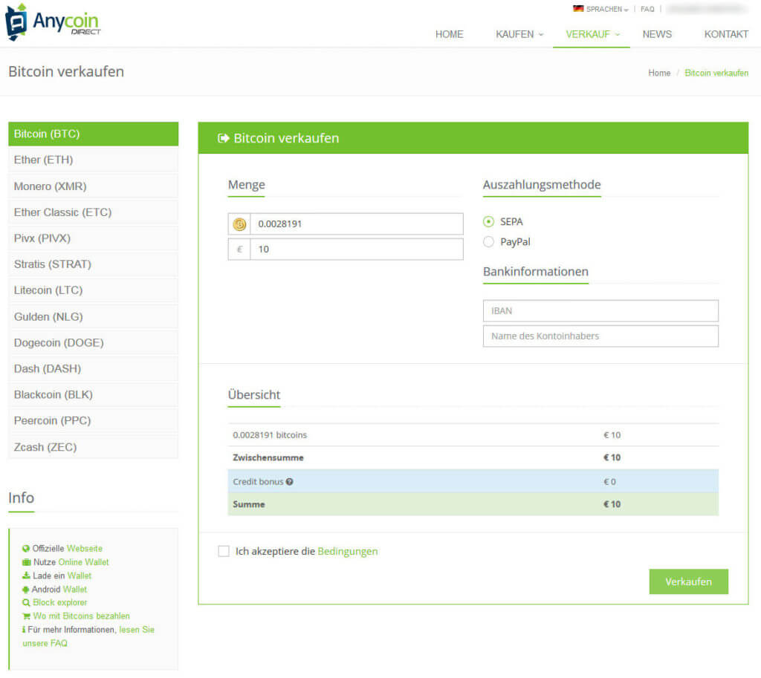Select PayPal payout method

(488, 241)
